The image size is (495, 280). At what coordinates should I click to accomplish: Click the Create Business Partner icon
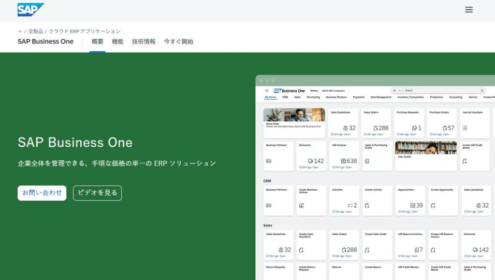tap(302, 206)
